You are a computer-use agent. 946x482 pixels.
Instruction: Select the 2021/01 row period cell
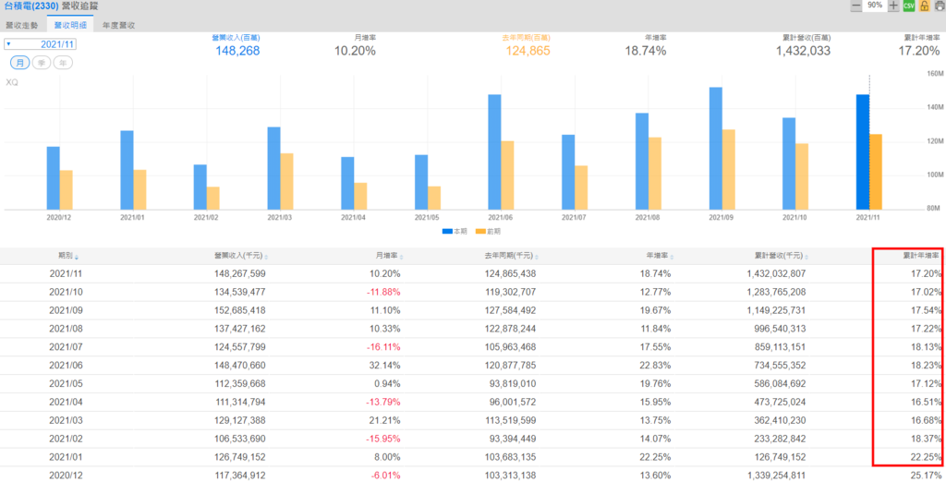66,457
